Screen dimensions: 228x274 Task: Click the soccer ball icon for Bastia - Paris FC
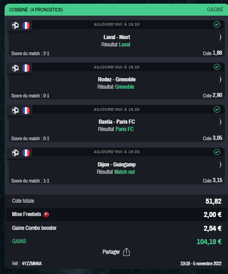(15, 110)
